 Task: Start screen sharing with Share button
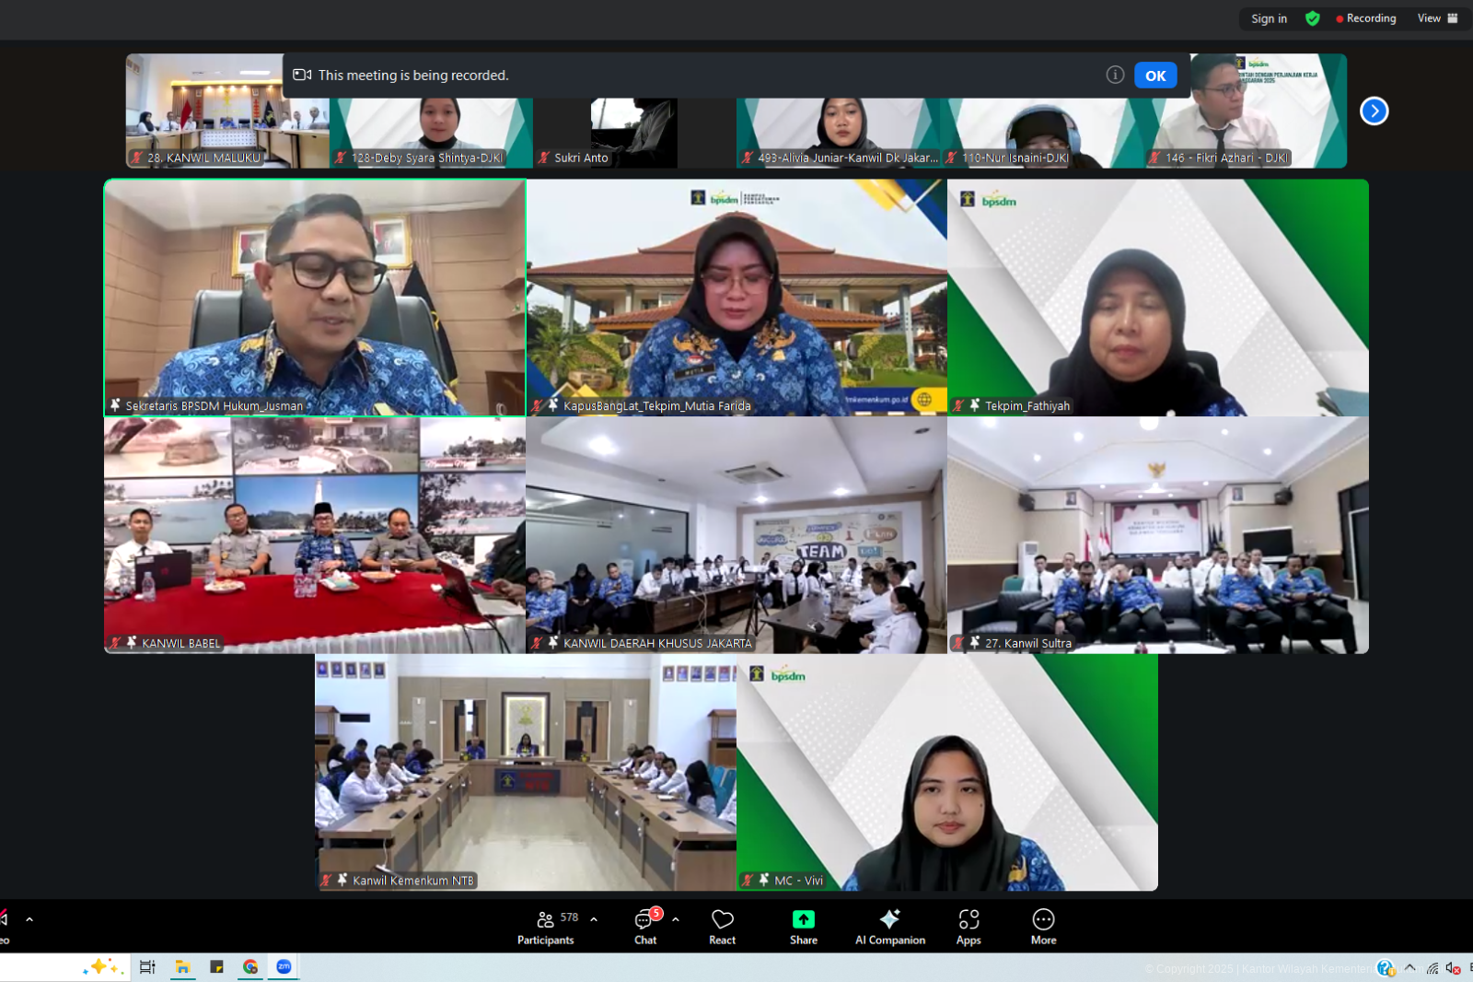[803, 927]
